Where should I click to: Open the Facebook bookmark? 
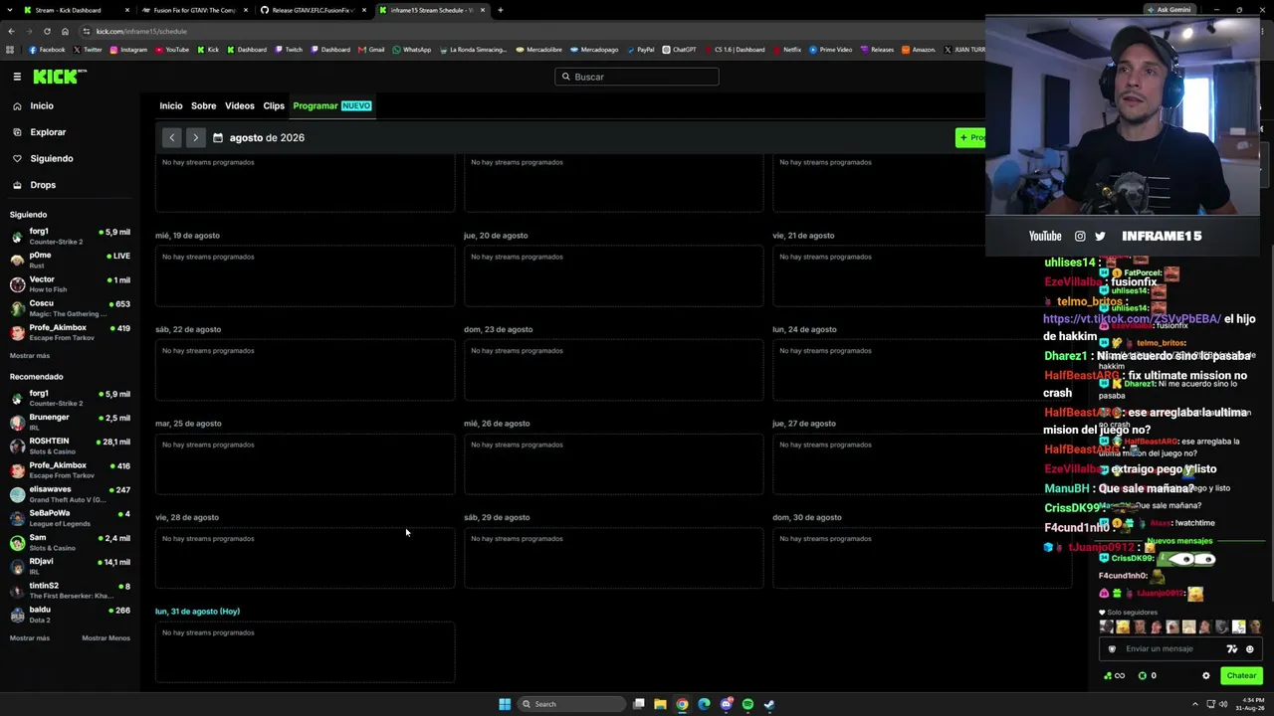47,50
